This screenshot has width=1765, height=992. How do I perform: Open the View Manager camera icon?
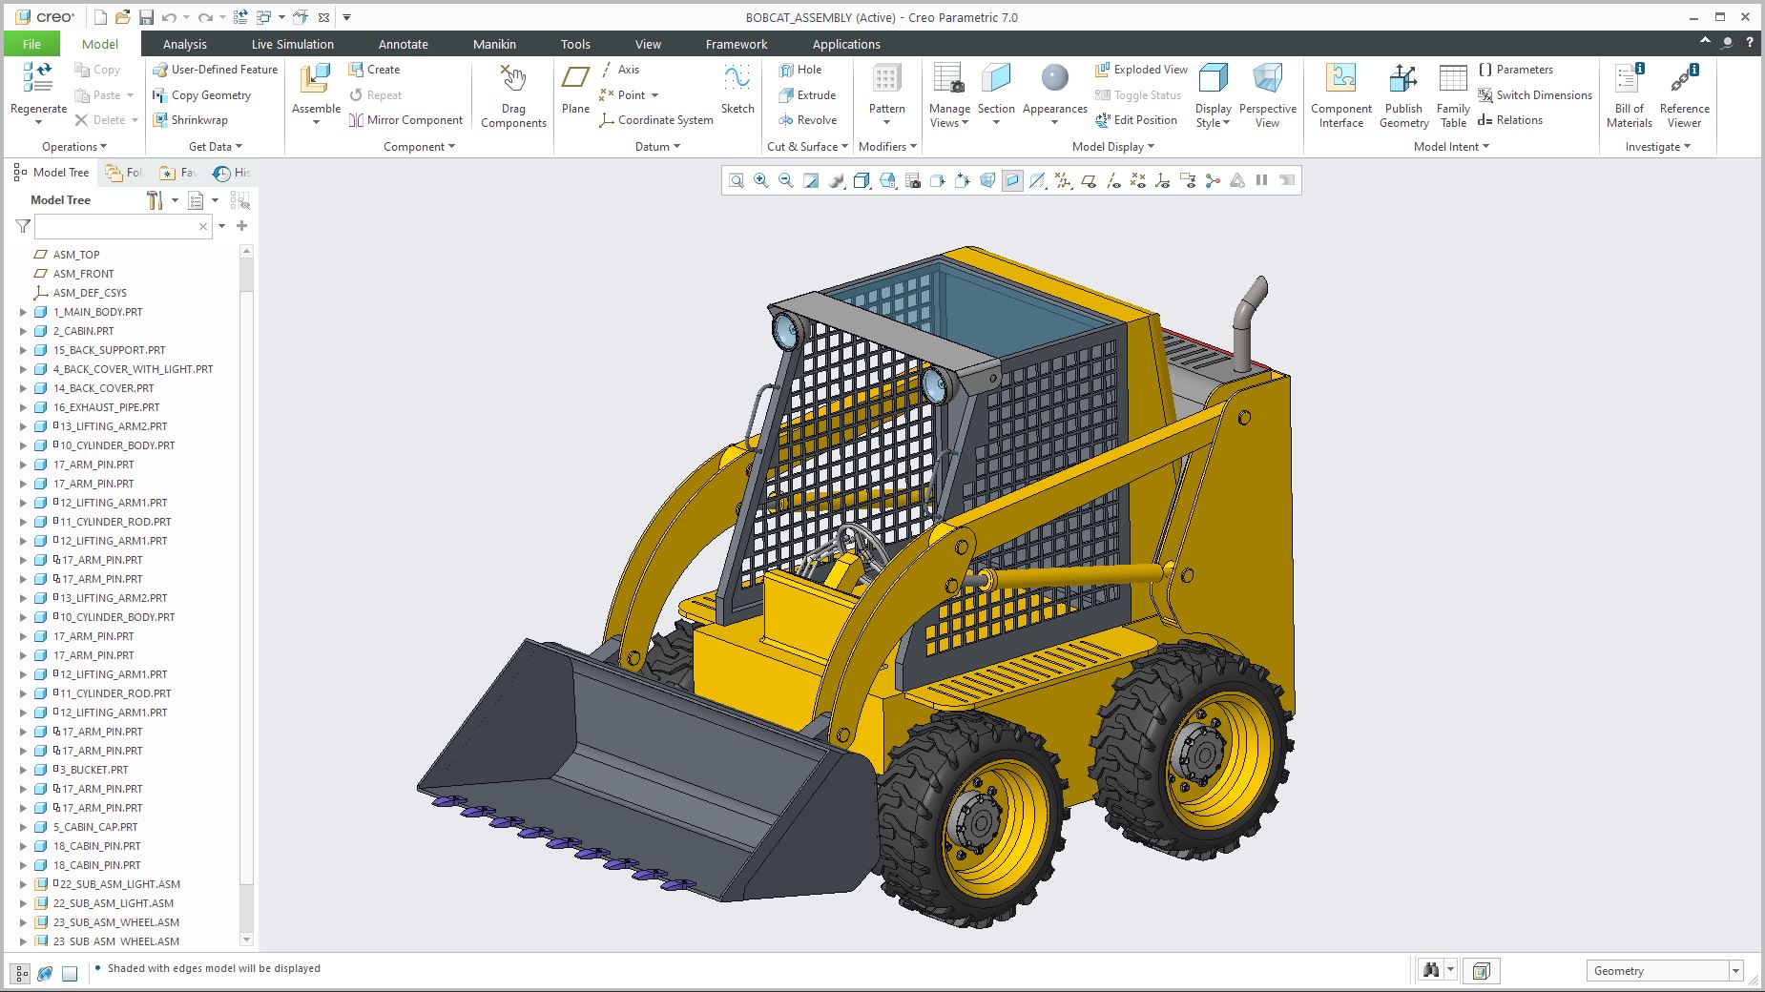(912, 180)
